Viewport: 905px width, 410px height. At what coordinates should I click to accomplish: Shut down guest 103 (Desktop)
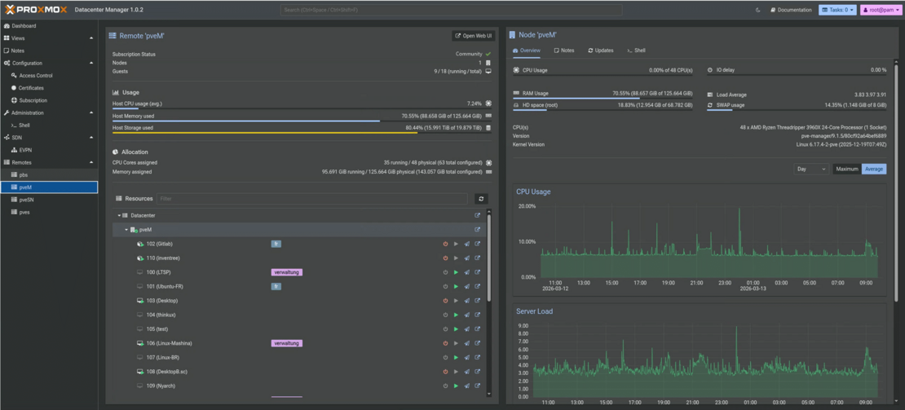pyautogui.click(x=446, y=301)
